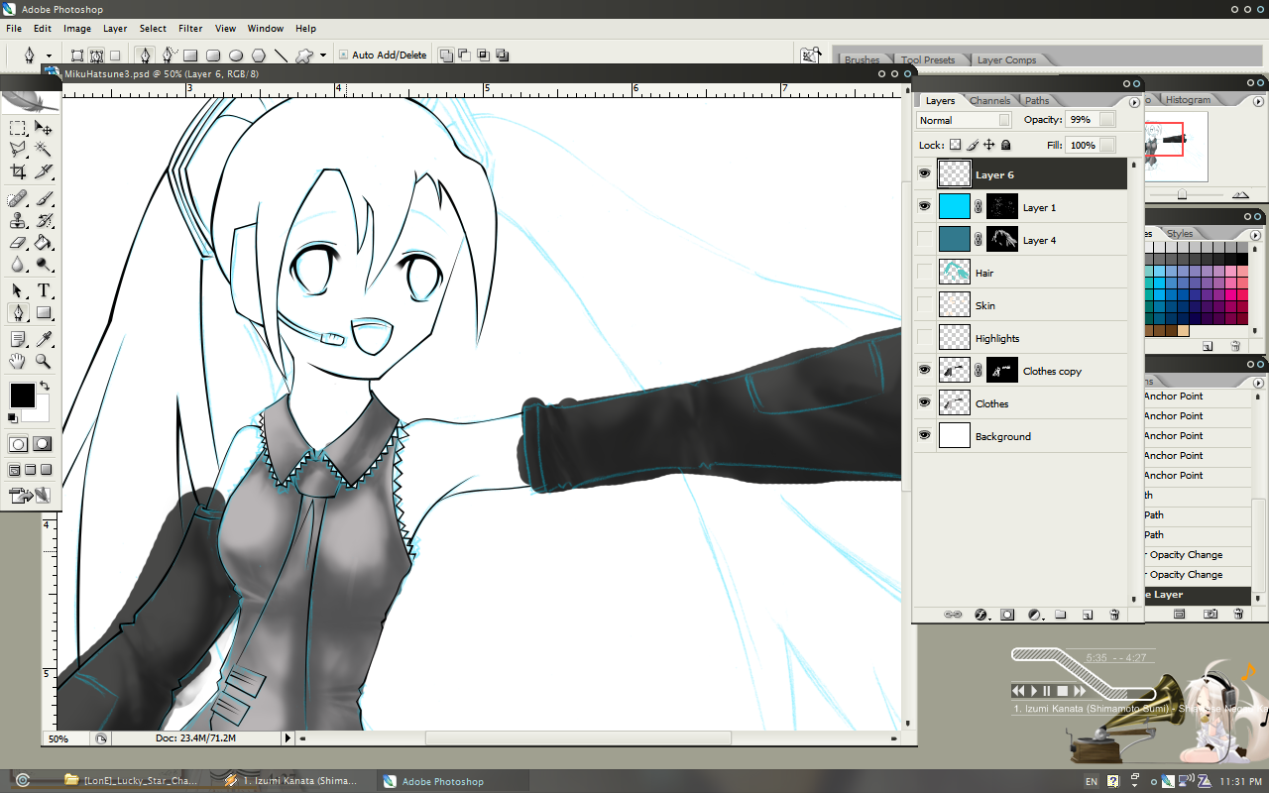Screen dimensions: 1269x793
Task: Hide the Background layer
Action: pyautogui.click(x=925, y=436)
